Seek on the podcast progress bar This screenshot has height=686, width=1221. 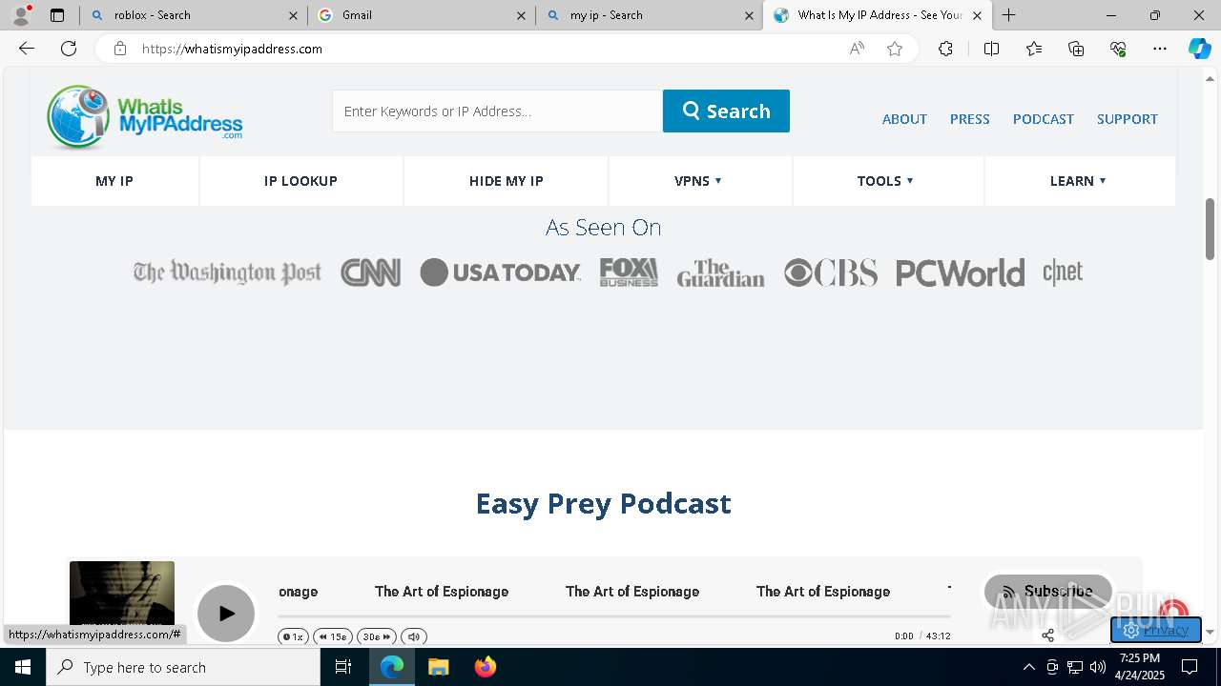pos(614,616)
